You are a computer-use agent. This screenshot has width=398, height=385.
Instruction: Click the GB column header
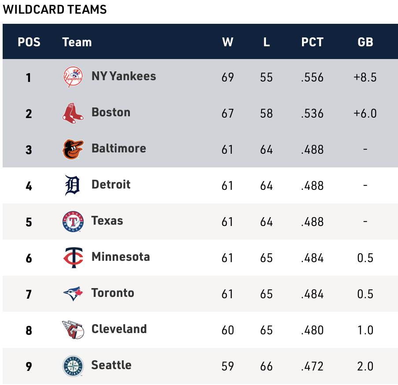[x=365, y=42]
